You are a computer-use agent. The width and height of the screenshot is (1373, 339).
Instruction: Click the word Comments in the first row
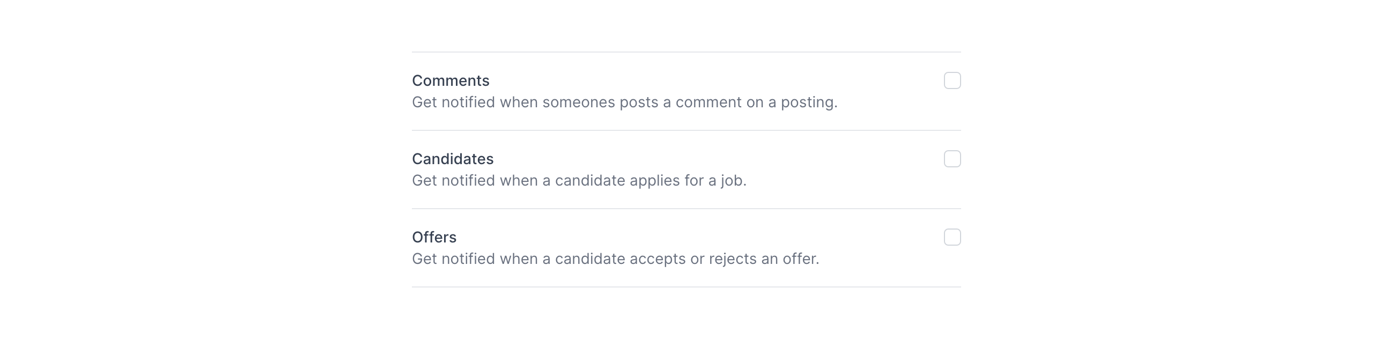[451, 80]
